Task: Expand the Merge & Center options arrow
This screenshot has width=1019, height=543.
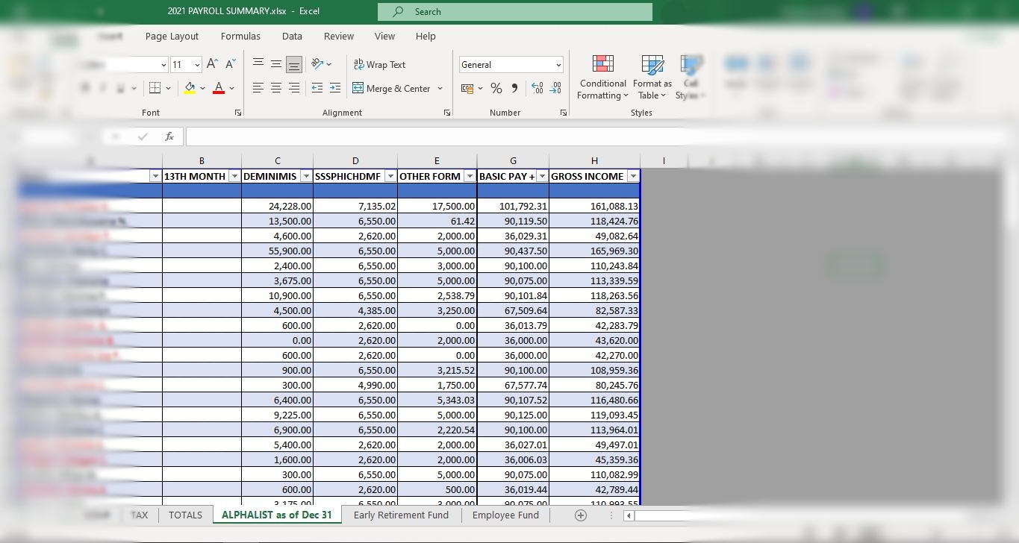Action: (440, 89)
